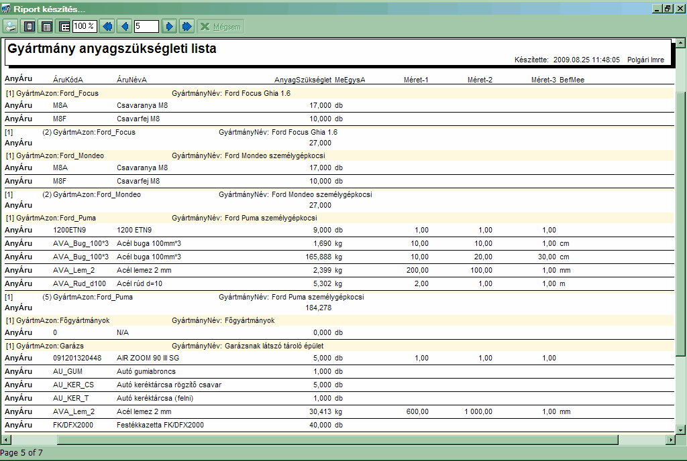687x461 pixels.
Task: Click the Riport készítés title bar icon
Action: 5,8
